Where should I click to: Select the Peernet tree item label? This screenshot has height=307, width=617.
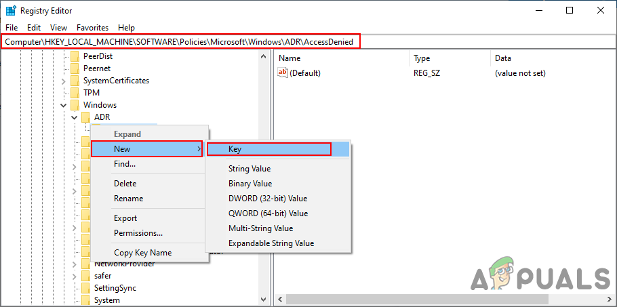pos(97,68)
